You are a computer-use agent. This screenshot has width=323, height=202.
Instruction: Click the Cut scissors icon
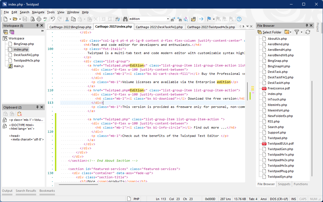coord(67,19)
